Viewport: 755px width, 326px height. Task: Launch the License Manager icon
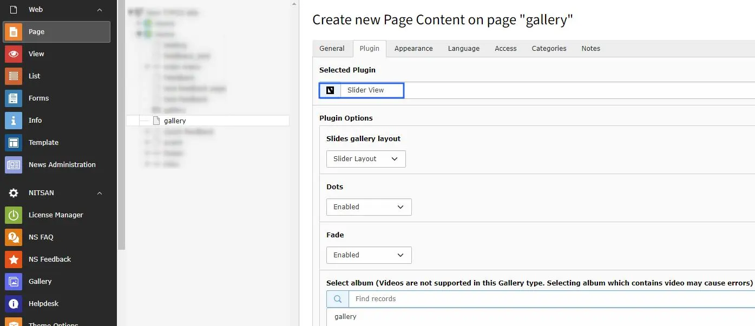[14, 215]
